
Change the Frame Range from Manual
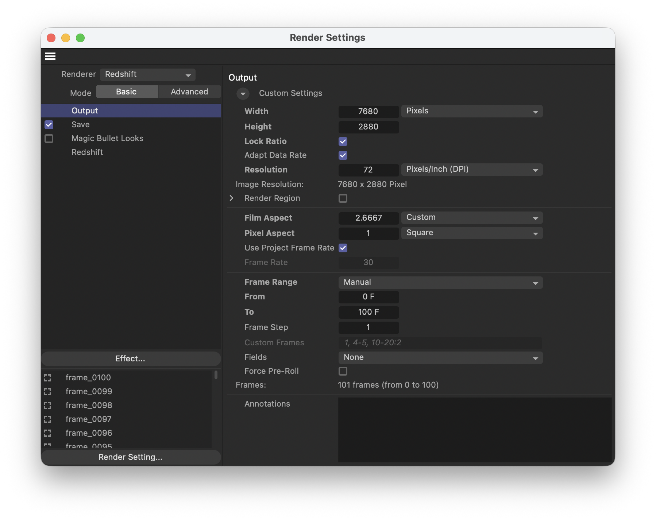point(440,282)
